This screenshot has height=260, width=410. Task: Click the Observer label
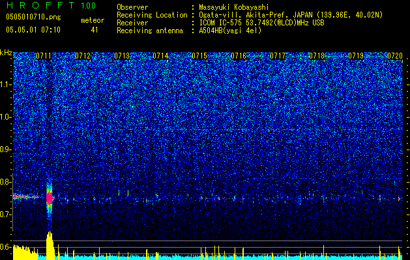click(132, 7)
